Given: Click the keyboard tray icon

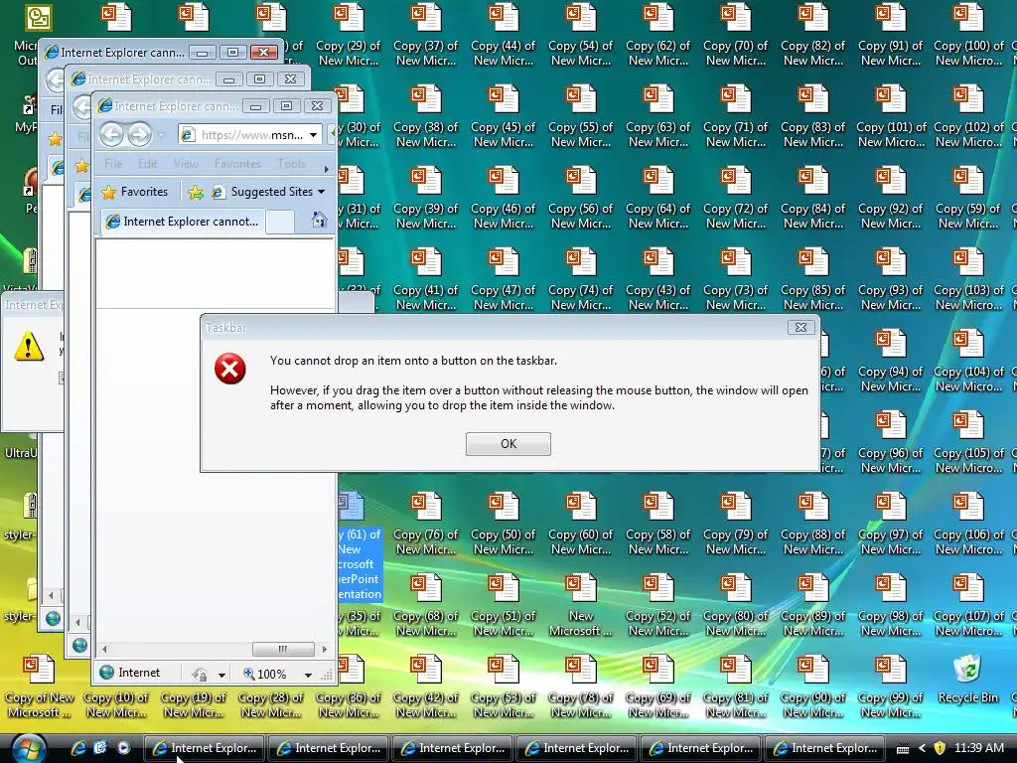Looking at the screenshot, I should (902, 749).
